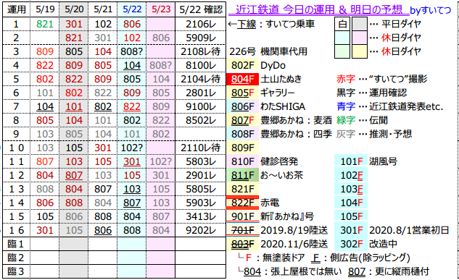
Task: Open the 近江鉄道 今日の運用 & 明日の予想 title link
Action: (318, 10)
